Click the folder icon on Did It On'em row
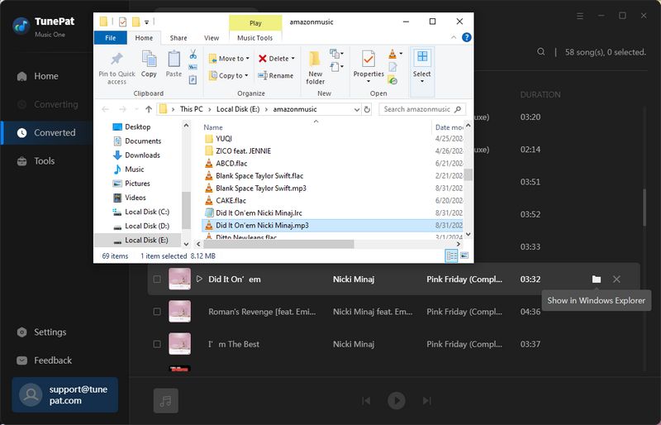The image size is (661, 425). tap(597, 279)
